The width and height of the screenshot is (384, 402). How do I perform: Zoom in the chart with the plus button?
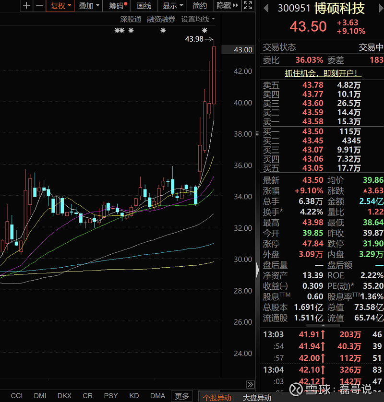point(26,6)
